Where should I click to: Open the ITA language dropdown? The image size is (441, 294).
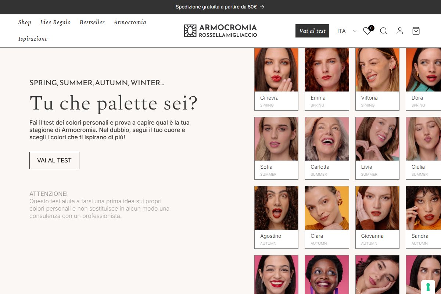point(341,31)
